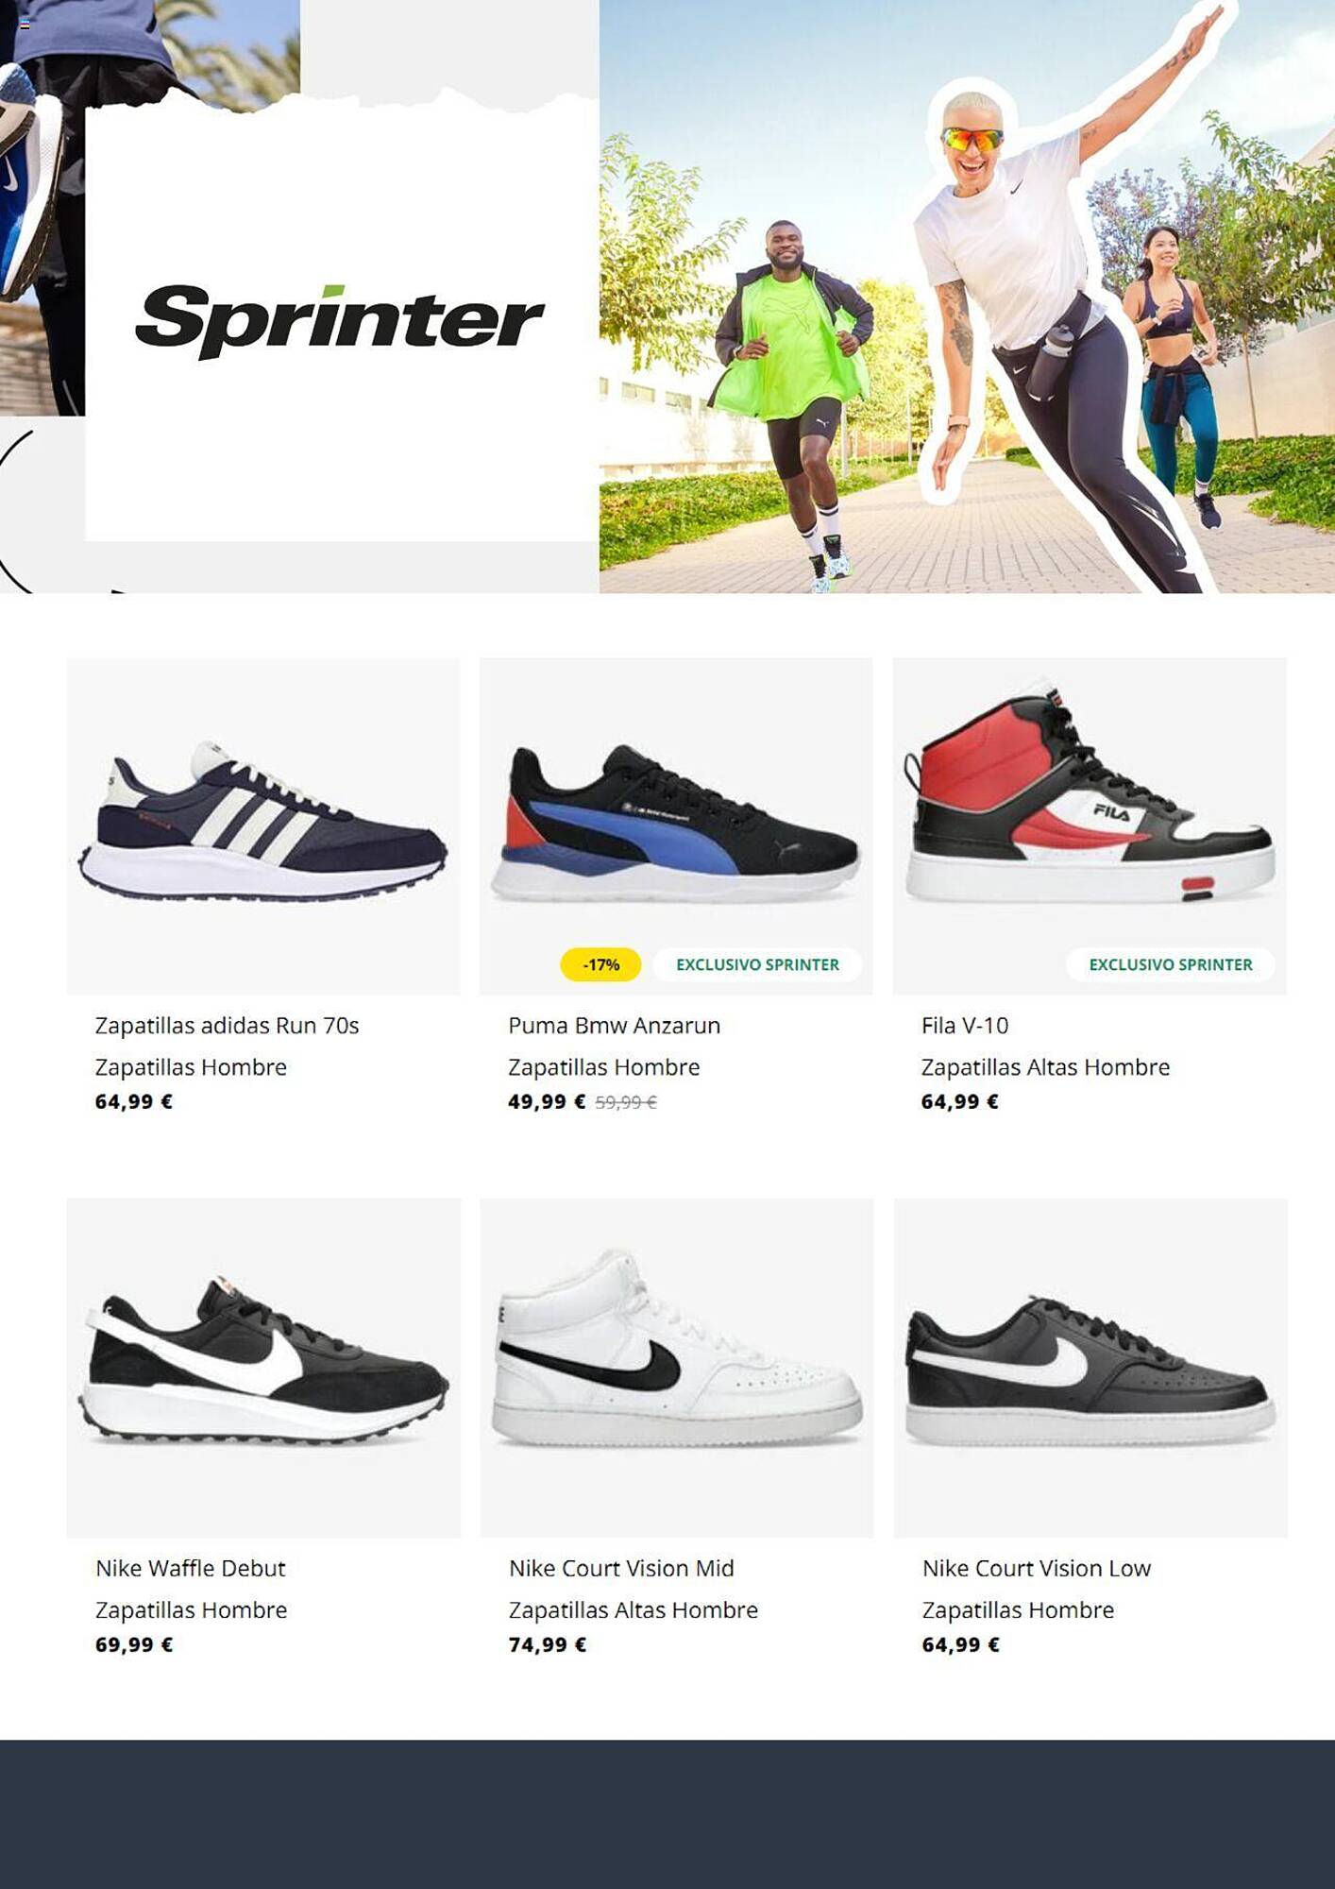Open the Zapatillas adidas Run 70s title
Screen dimensions: 1335x1889
click(227, 1026)
